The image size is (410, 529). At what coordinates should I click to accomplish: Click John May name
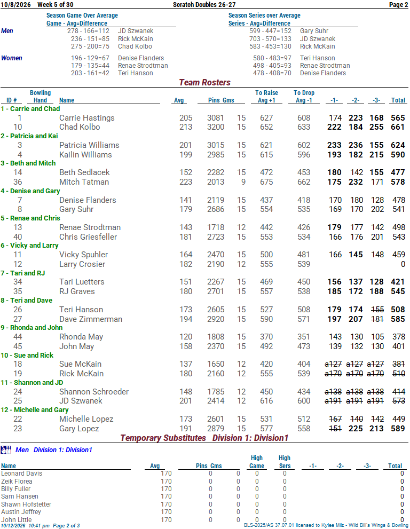click(x=76, y=346)
